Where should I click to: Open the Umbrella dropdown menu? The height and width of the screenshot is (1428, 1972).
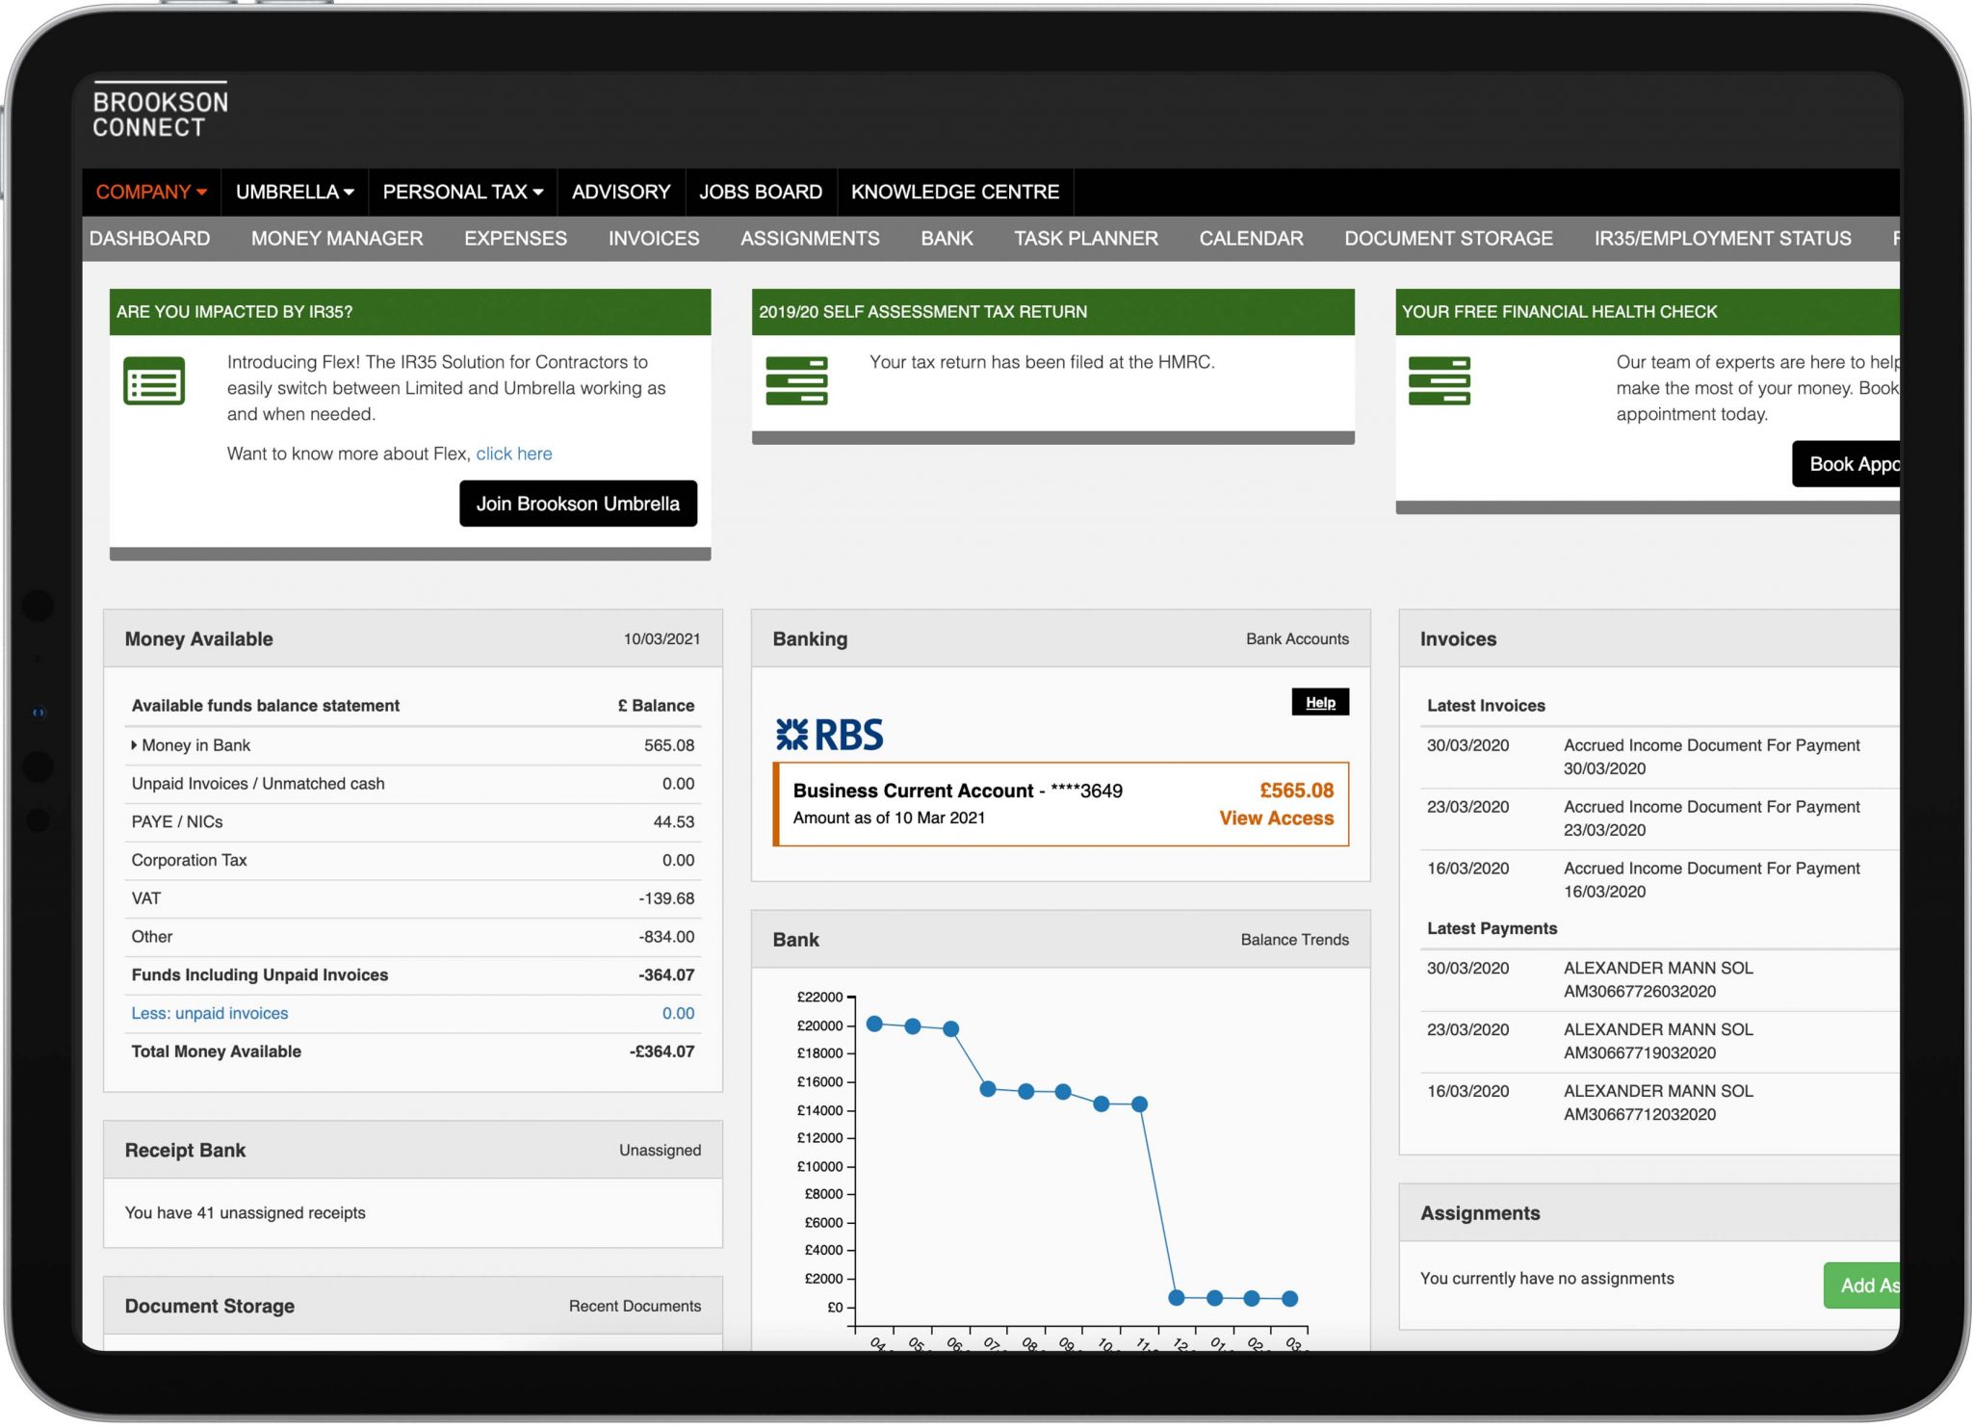(x=295, y=192)
